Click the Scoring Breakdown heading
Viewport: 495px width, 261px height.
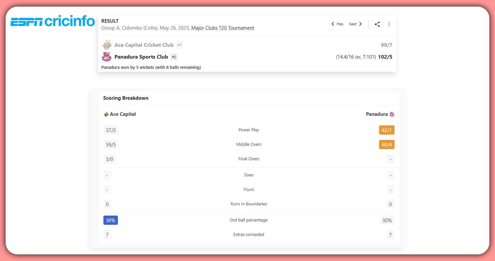(x=126, y=98)
